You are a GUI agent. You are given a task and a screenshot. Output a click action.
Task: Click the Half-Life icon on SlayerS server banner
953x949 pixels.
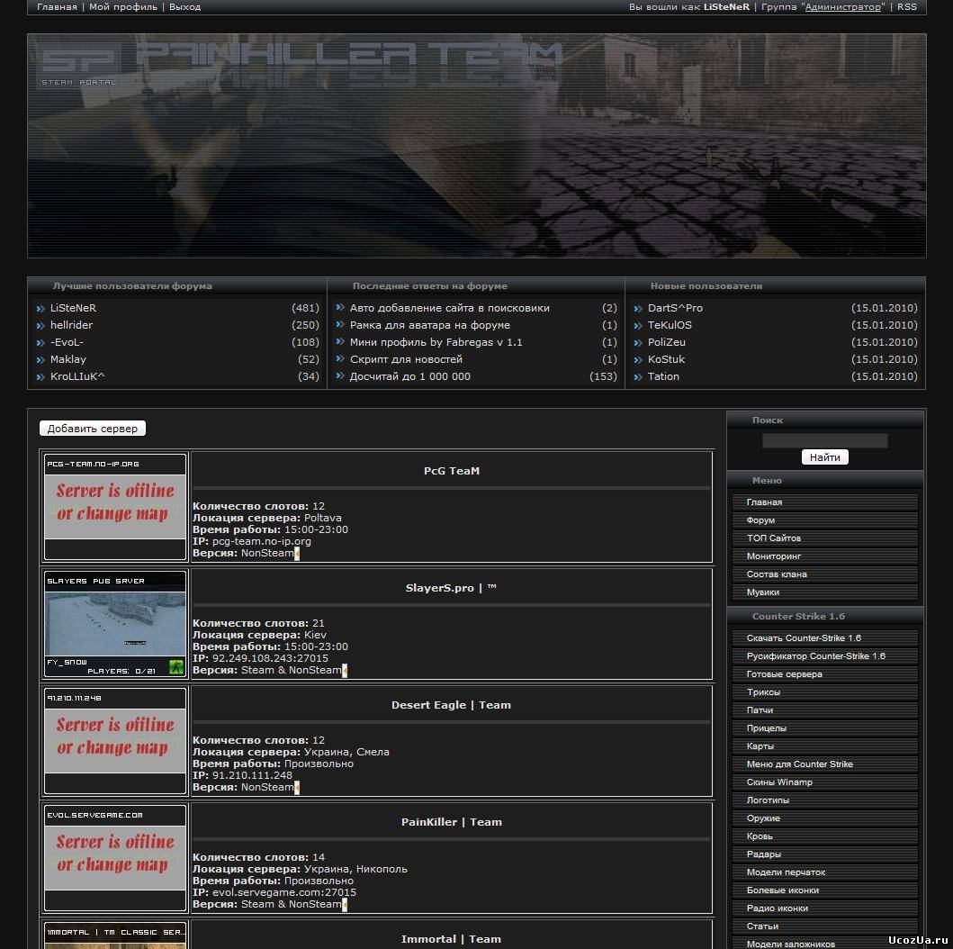click(x=176, y=667)
